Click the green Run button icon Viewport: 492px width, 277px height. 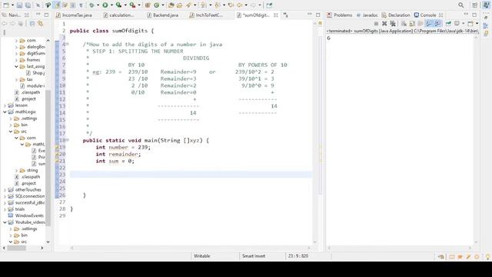[x=105, y=5]
